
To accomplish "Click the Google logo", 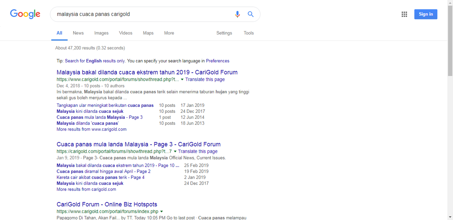I will pos(25,14).
